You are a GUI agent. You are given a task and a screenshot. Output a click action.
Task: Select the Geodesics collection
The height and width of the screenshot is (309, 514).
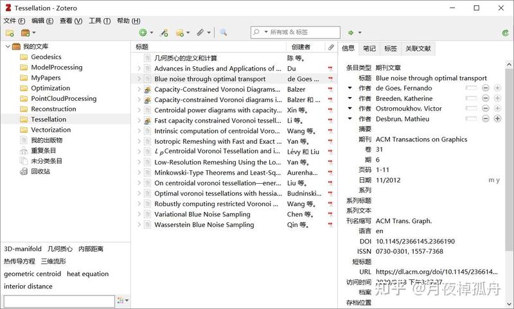coord(46,57)
